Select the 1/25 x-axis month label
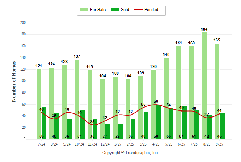This screenshot has height=162, width=241. 118,144
